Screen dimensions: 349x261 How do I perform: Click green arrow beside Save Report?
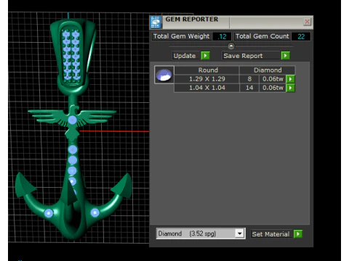point(286,56)
